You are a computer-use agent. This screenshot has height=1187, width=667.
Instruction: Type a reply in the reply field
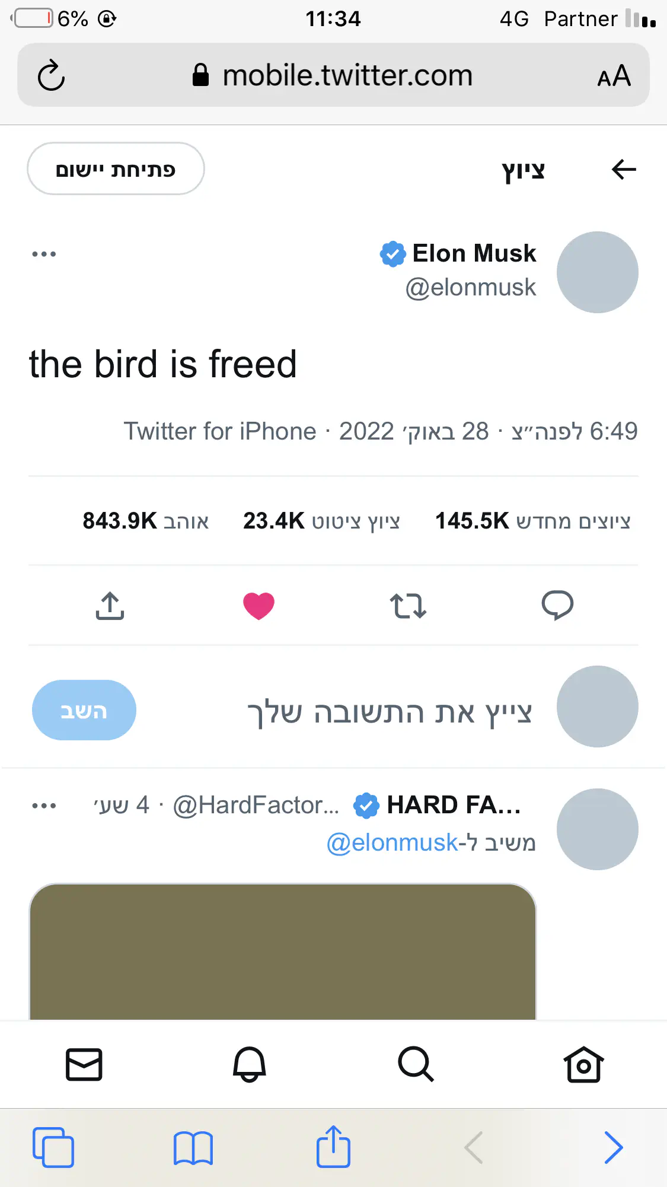click(389, 711)
